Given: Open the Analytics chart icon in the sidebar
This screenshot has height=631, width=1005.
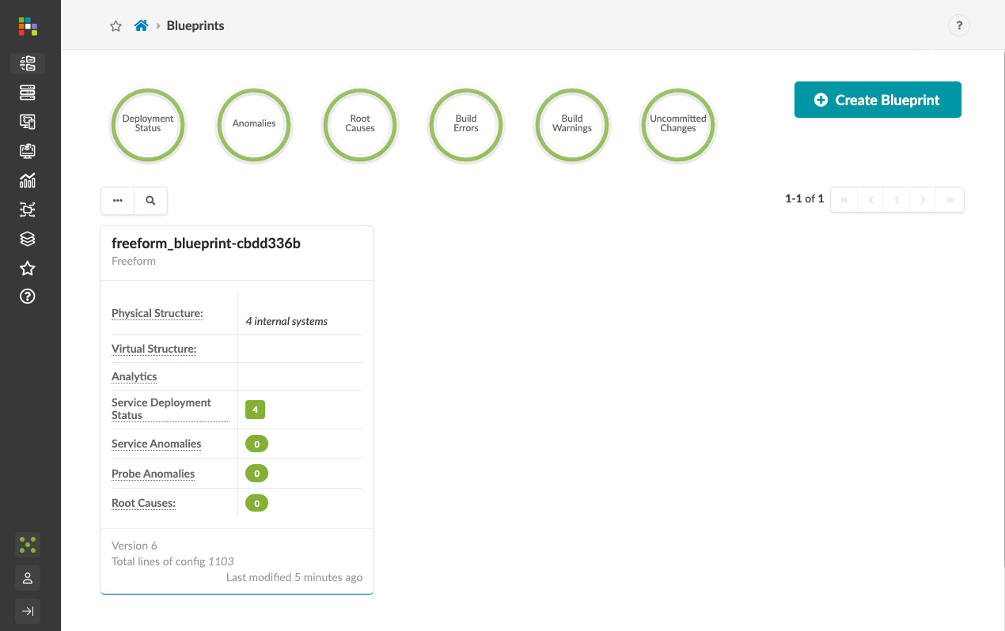Looking at the screenshot, I should tap(28, 180).
